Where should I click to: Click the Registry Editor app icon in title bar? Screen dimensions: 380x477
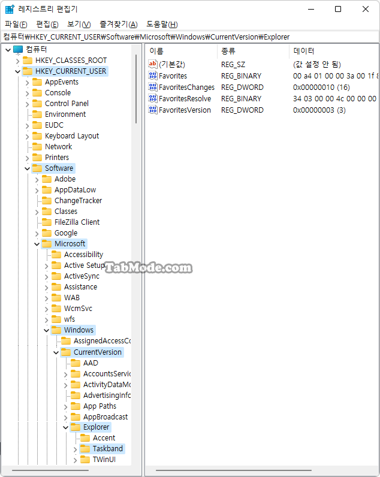point(10,9)
